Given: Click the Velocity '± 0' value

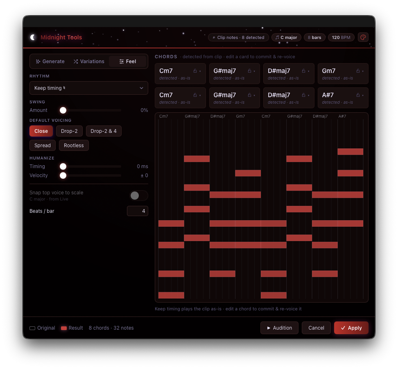Looking at the screenshot, I should (144, 175).
